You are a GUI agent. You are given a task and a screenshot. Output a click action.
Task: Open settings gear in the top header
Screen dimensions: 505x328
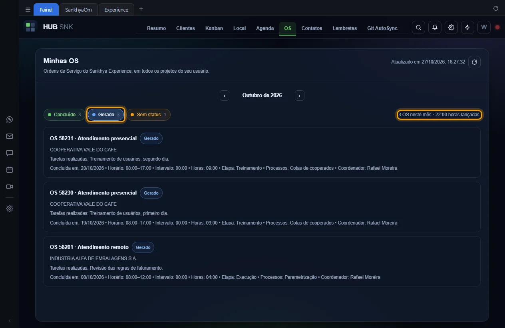coord(451,27)
